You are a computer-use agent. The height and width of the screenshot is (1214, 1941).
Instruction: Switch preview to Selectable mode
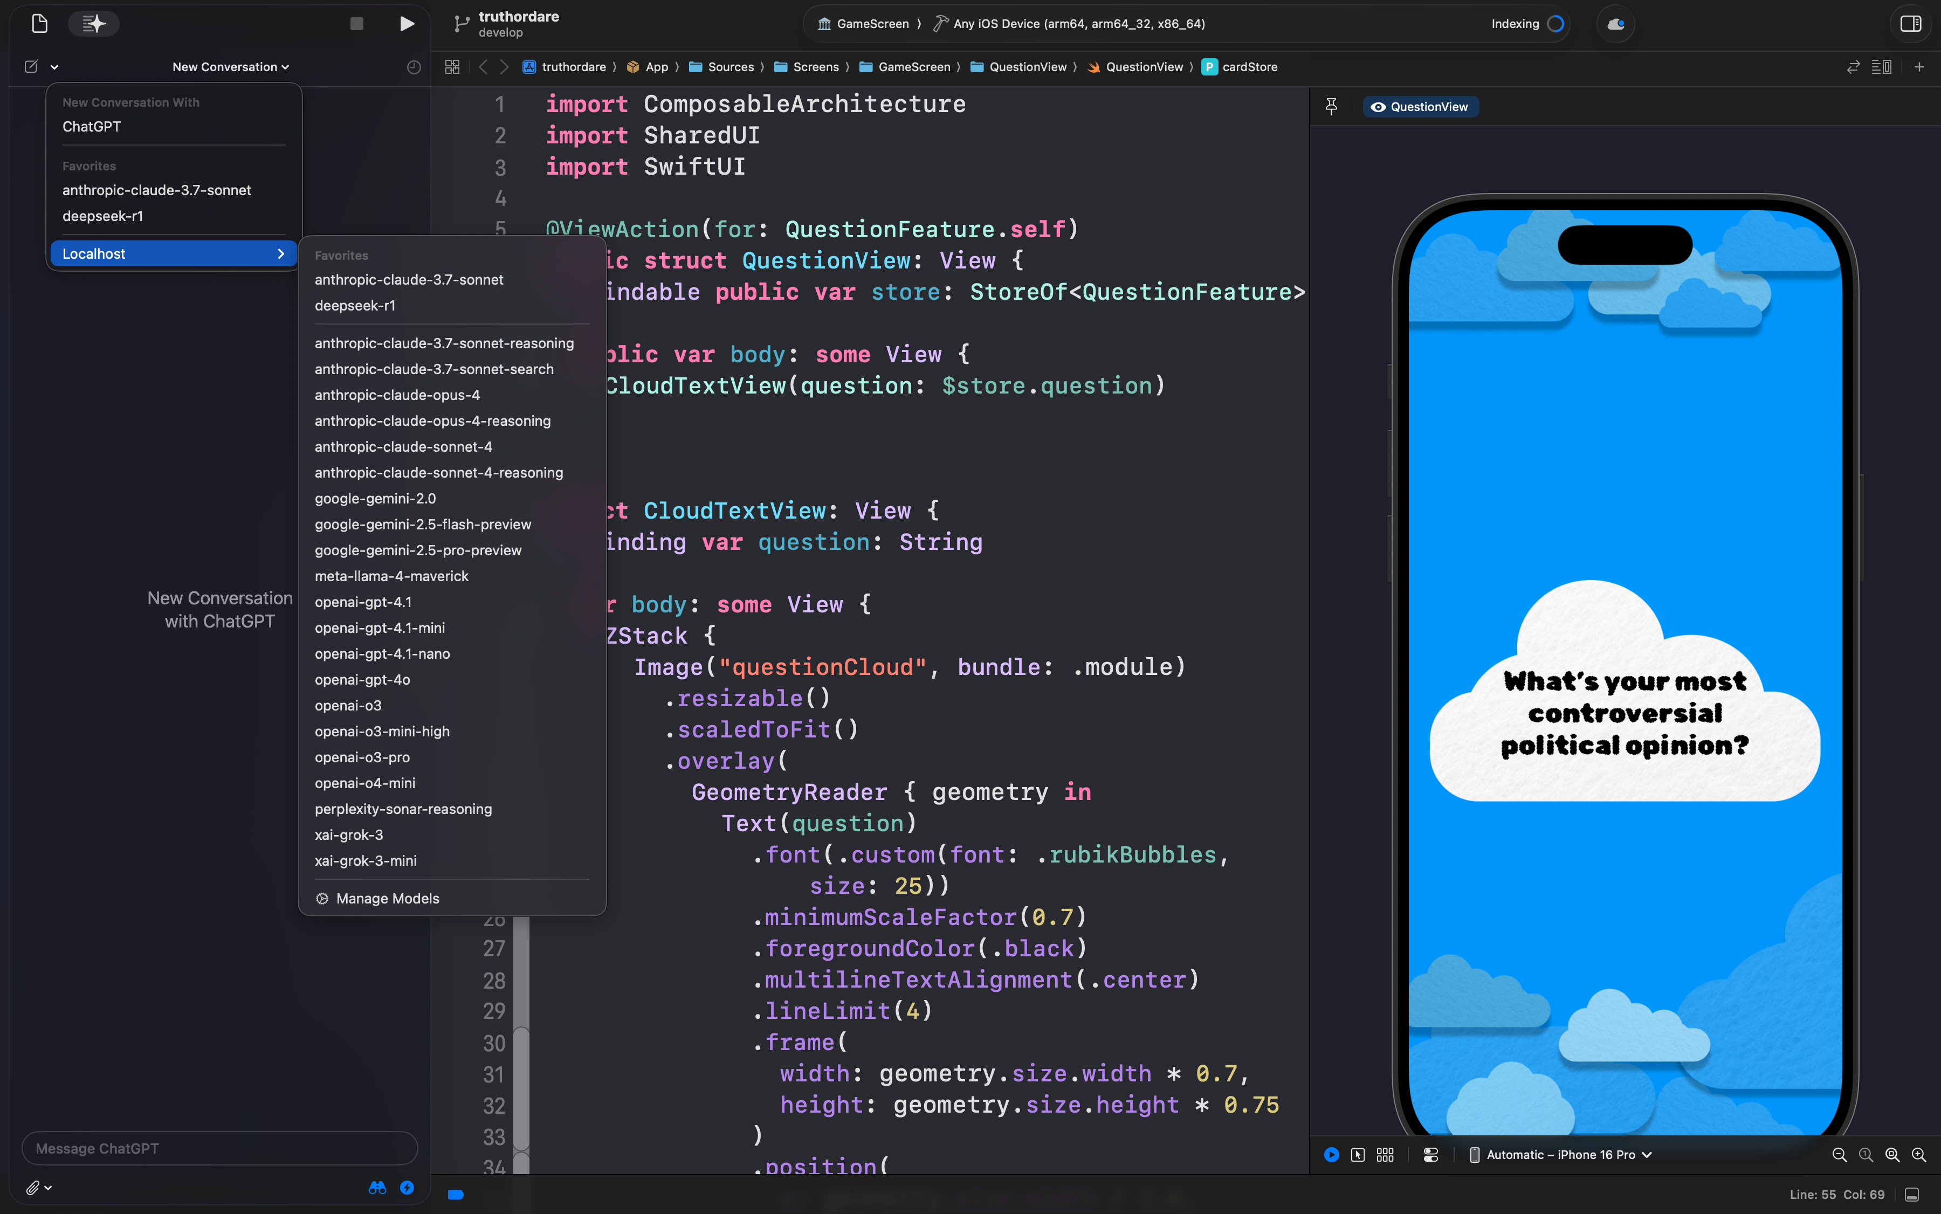[x=1358, y=1155]
